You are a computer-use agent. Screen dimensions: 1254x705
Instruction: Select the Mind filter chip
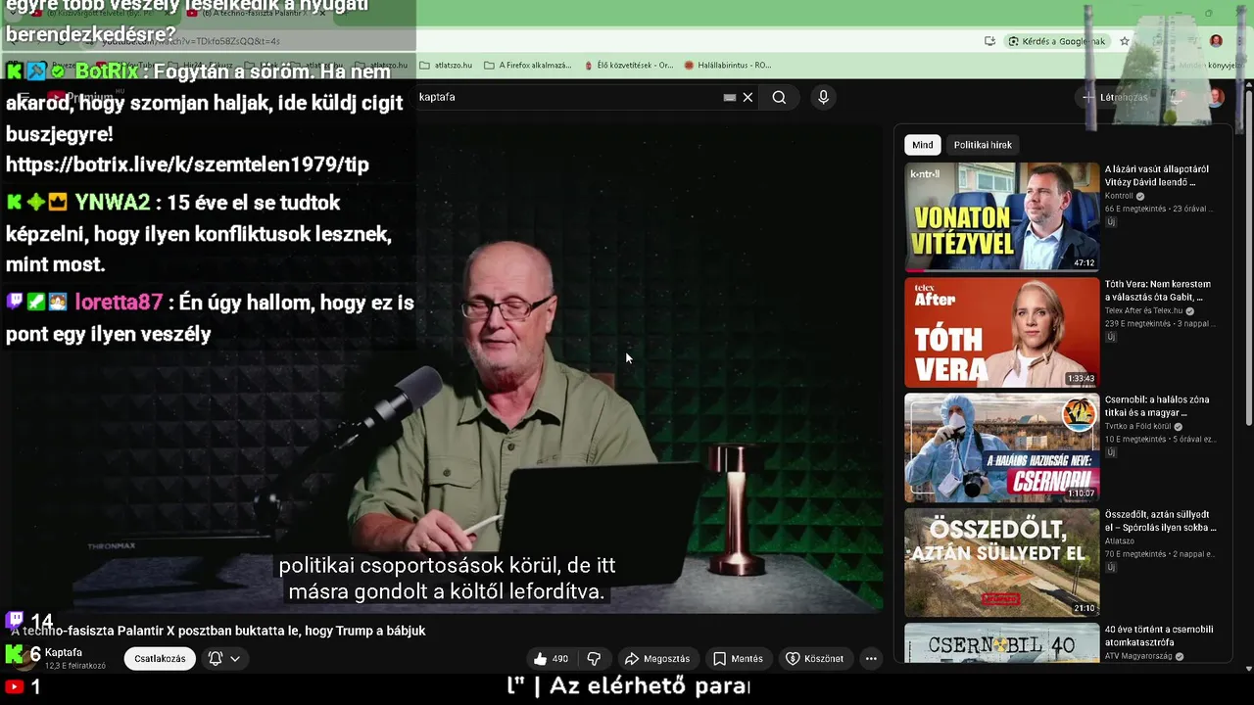click(x=923, y=145)
